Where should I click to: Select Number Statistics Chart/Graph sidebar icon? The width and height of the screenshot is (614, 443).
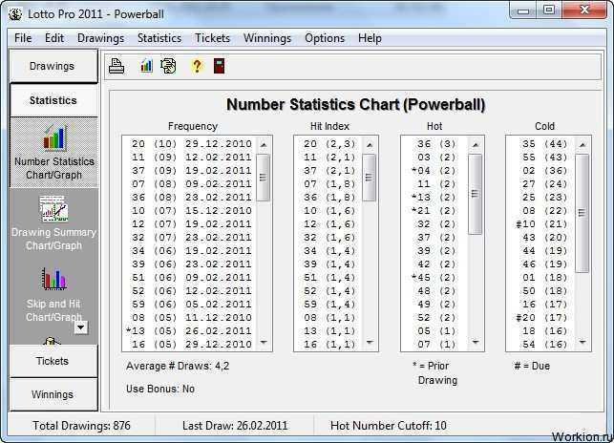tap(54, 152)
